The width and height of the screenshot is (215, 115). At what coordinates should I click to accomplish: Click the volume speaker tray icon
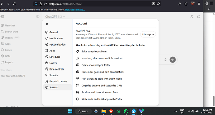click(193, 112)
